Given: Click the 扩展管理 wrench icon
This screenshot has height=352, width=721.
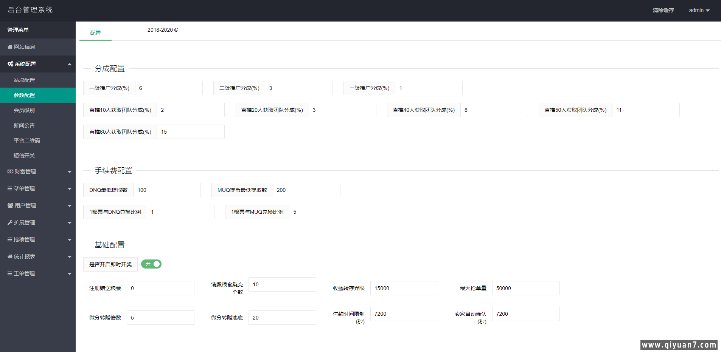Looking at the screenshot, I should click(10, 222).
